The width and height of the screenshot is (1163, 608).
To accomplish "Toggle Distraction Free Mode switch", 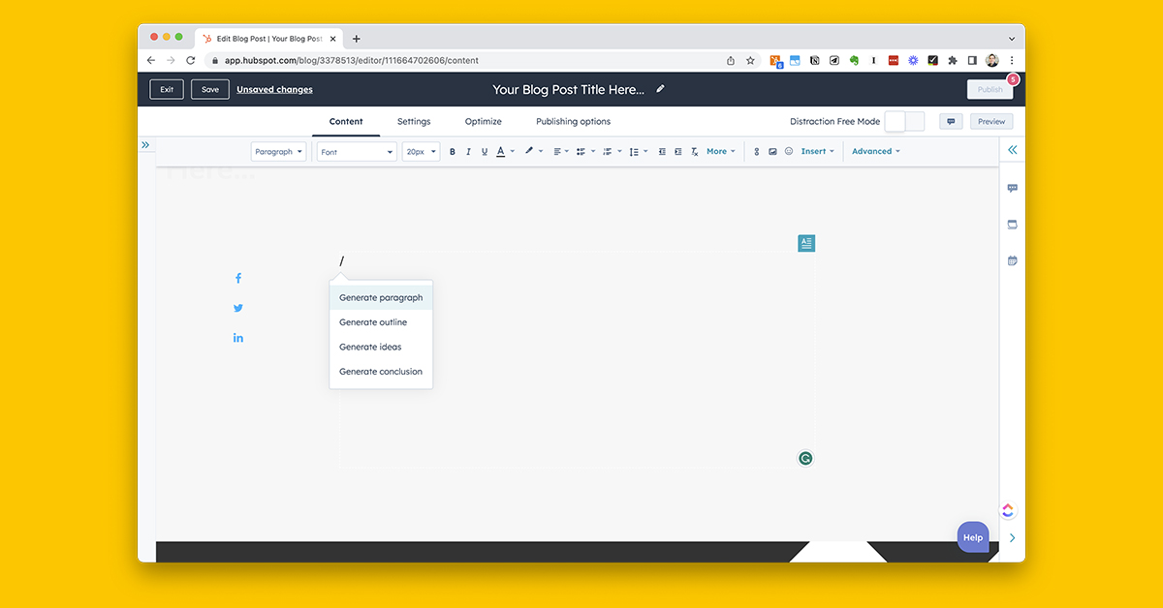I will coord(905,122).
